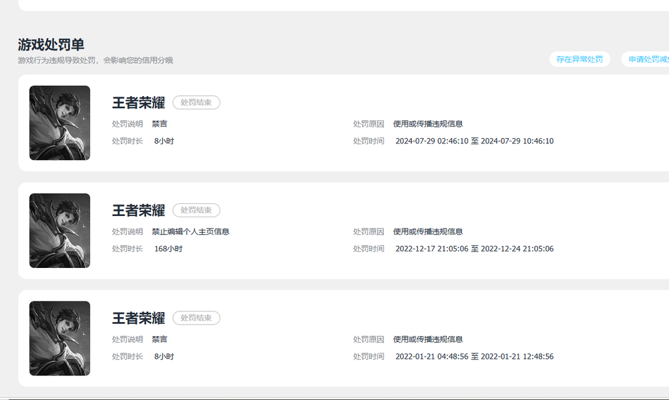This screenshot has height=400, width=669.
Task: Select the time range 2022-12-17 21:05:06 至 2022-12-24 21:05:06
Action: point(475,249)
